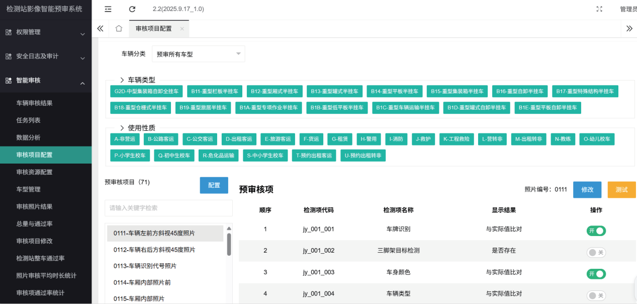Click the refresh page icon
637x304 pixels.
point(132,9)
